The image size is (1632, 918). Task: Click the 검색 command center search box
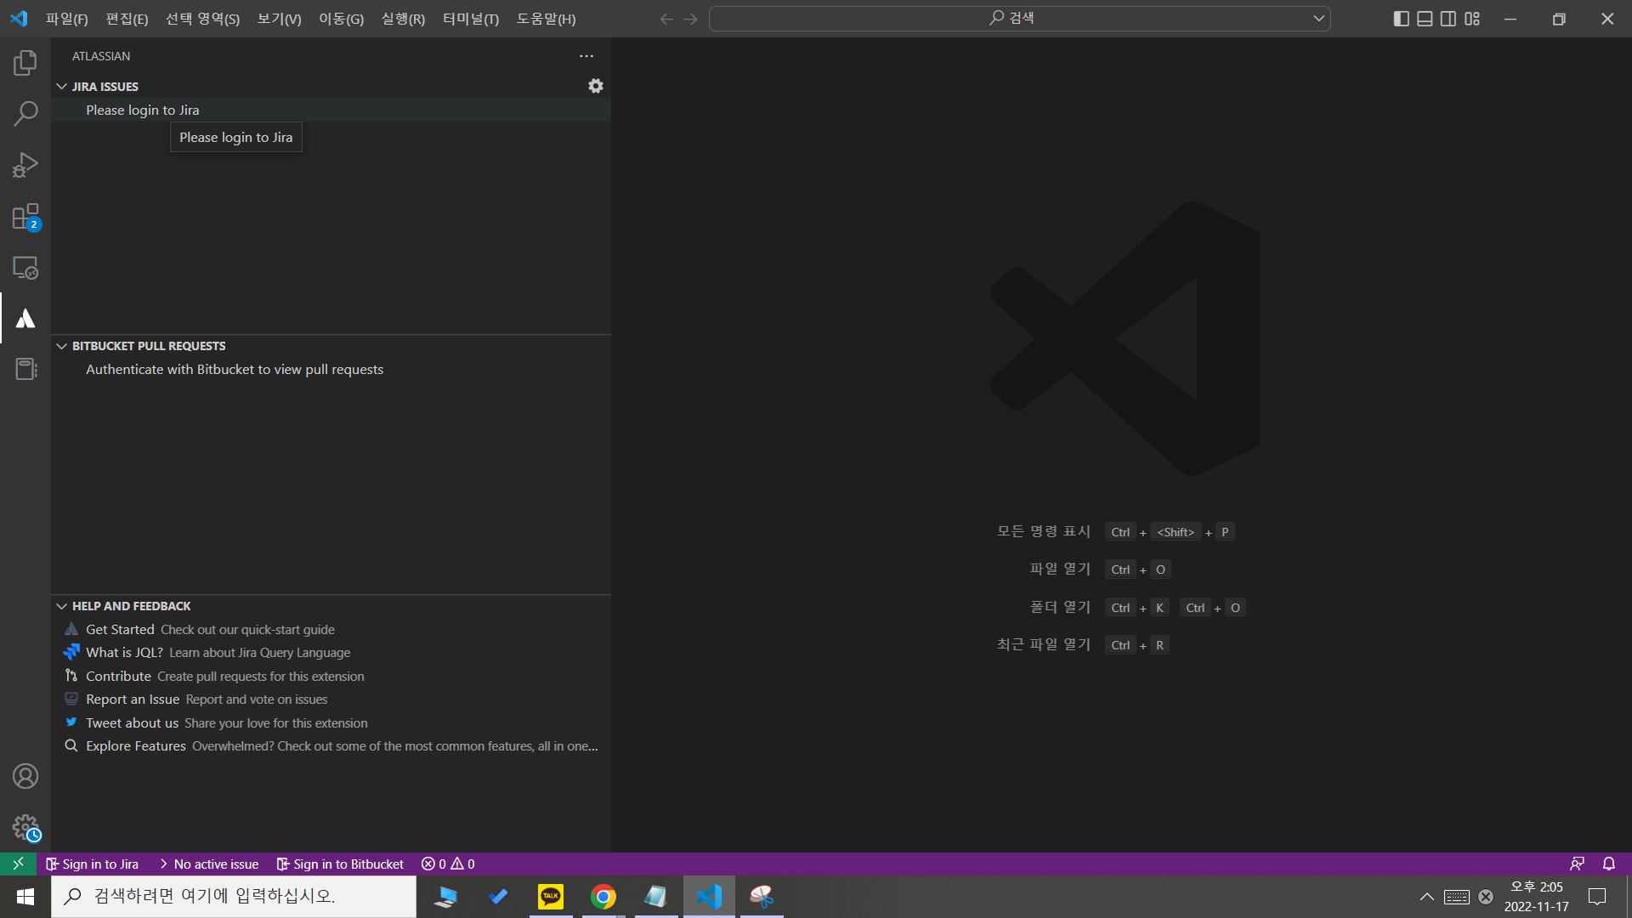coord(1018,19)
